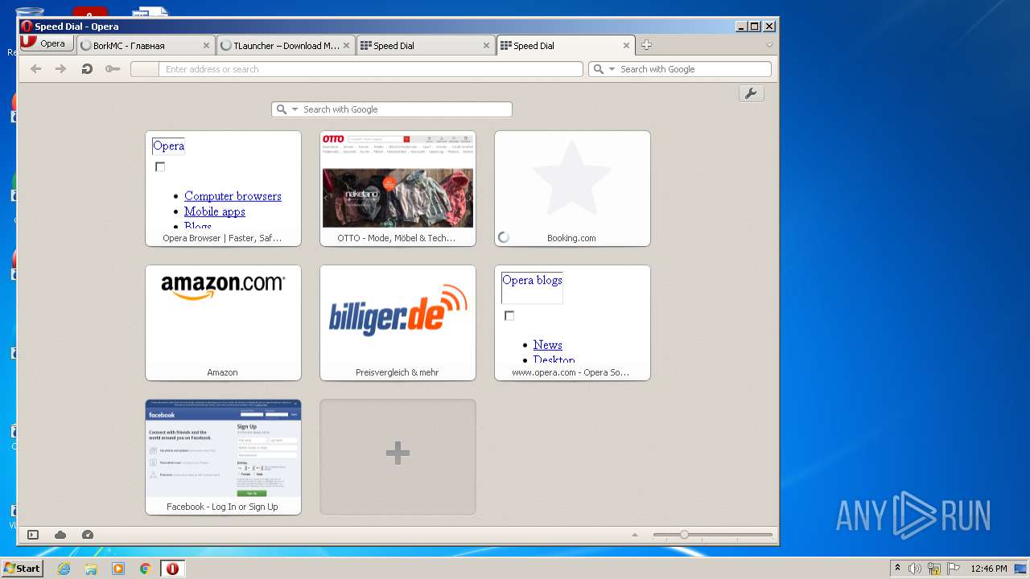This screenshot has height=579, width=1030.
Task: Open Amazon speed dial tile
Action: 223,322
